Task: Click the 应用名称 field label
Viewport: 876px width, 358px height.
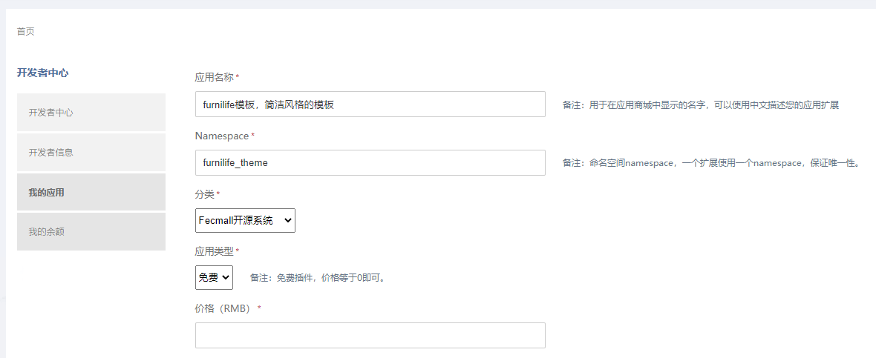Action: pyautogui.click(x=214, y=77)
